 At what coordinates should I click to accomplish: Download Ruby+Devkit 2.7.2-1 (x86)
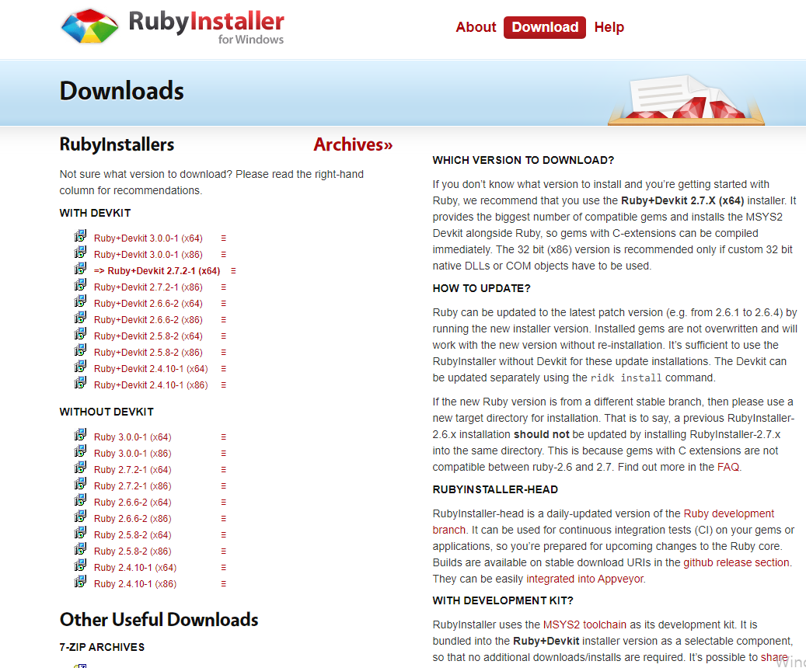[x=148, y=287]
